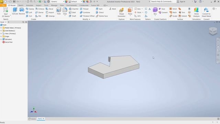The width and height of the screenshot is (220, 124).
Task: Expand Extrusion1 feature node
Action: coord(1,39)
